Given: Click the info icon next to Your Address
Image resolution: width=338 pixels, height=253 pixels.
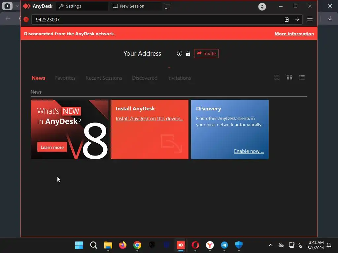Looking at the screenshot, I should (x=179, y=53).
